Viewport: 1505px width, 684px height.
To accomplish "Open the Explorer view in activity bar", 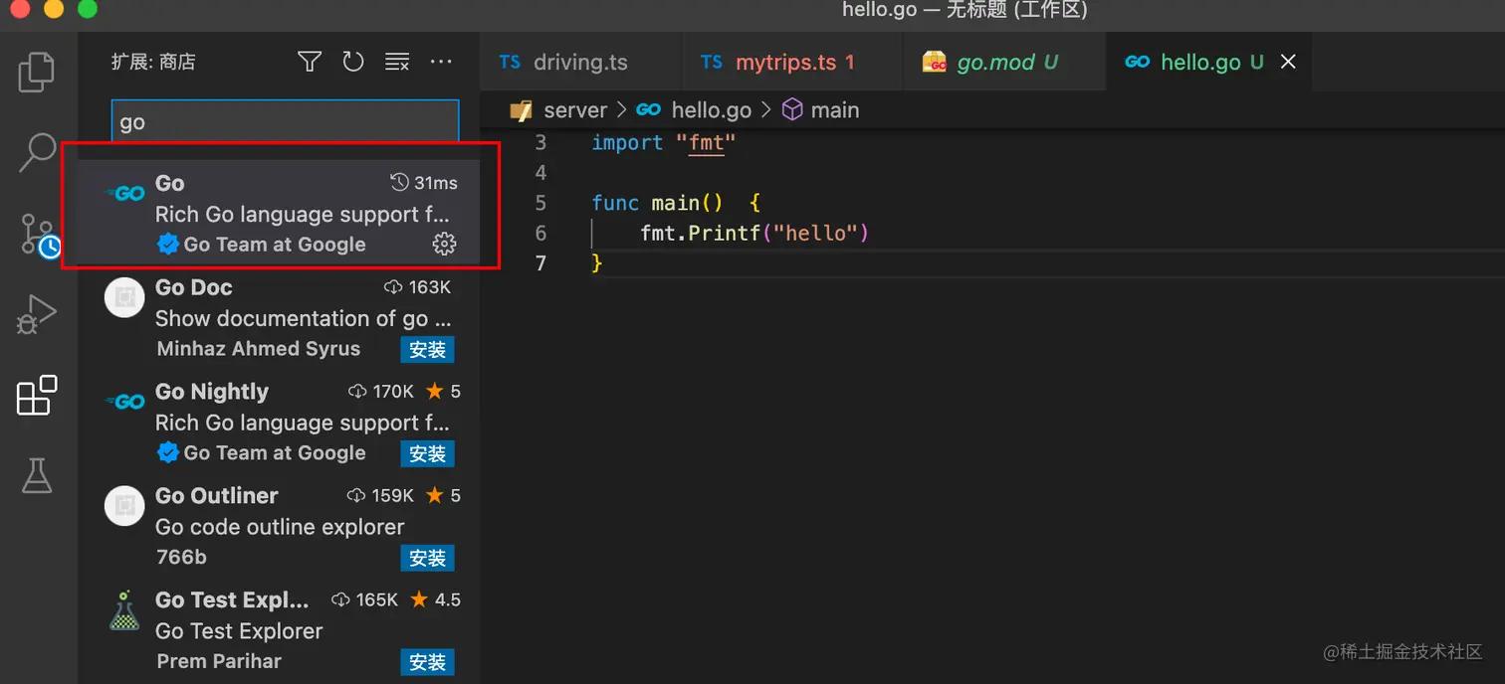I will click(37, 72).
